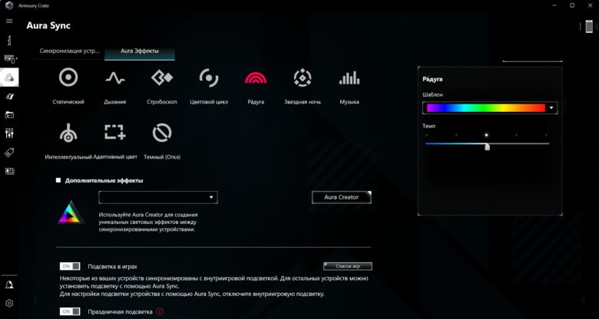Open the user profile icon in sidebar
Viewport: 599px width, 319px height.
[x=9, y=284]
